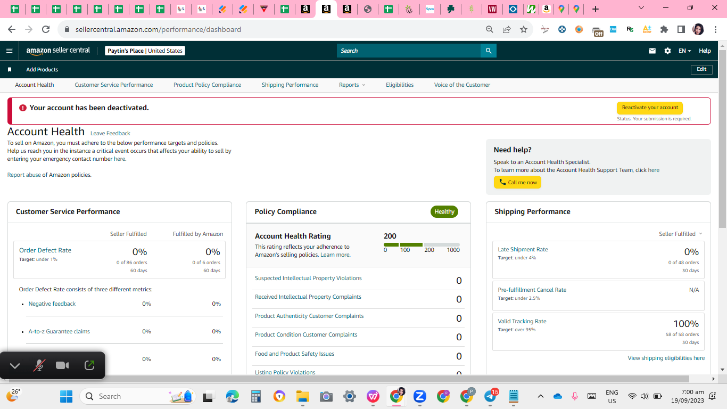Open the Seller Fulfilled dropdown in Shipping Performance
This screenshot has height=409, width=727.
pos(681,234)
